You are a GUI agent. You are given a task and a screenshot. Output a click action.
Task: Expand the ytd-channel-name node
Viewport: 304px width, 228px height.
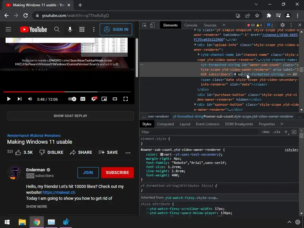coord(199,55)
